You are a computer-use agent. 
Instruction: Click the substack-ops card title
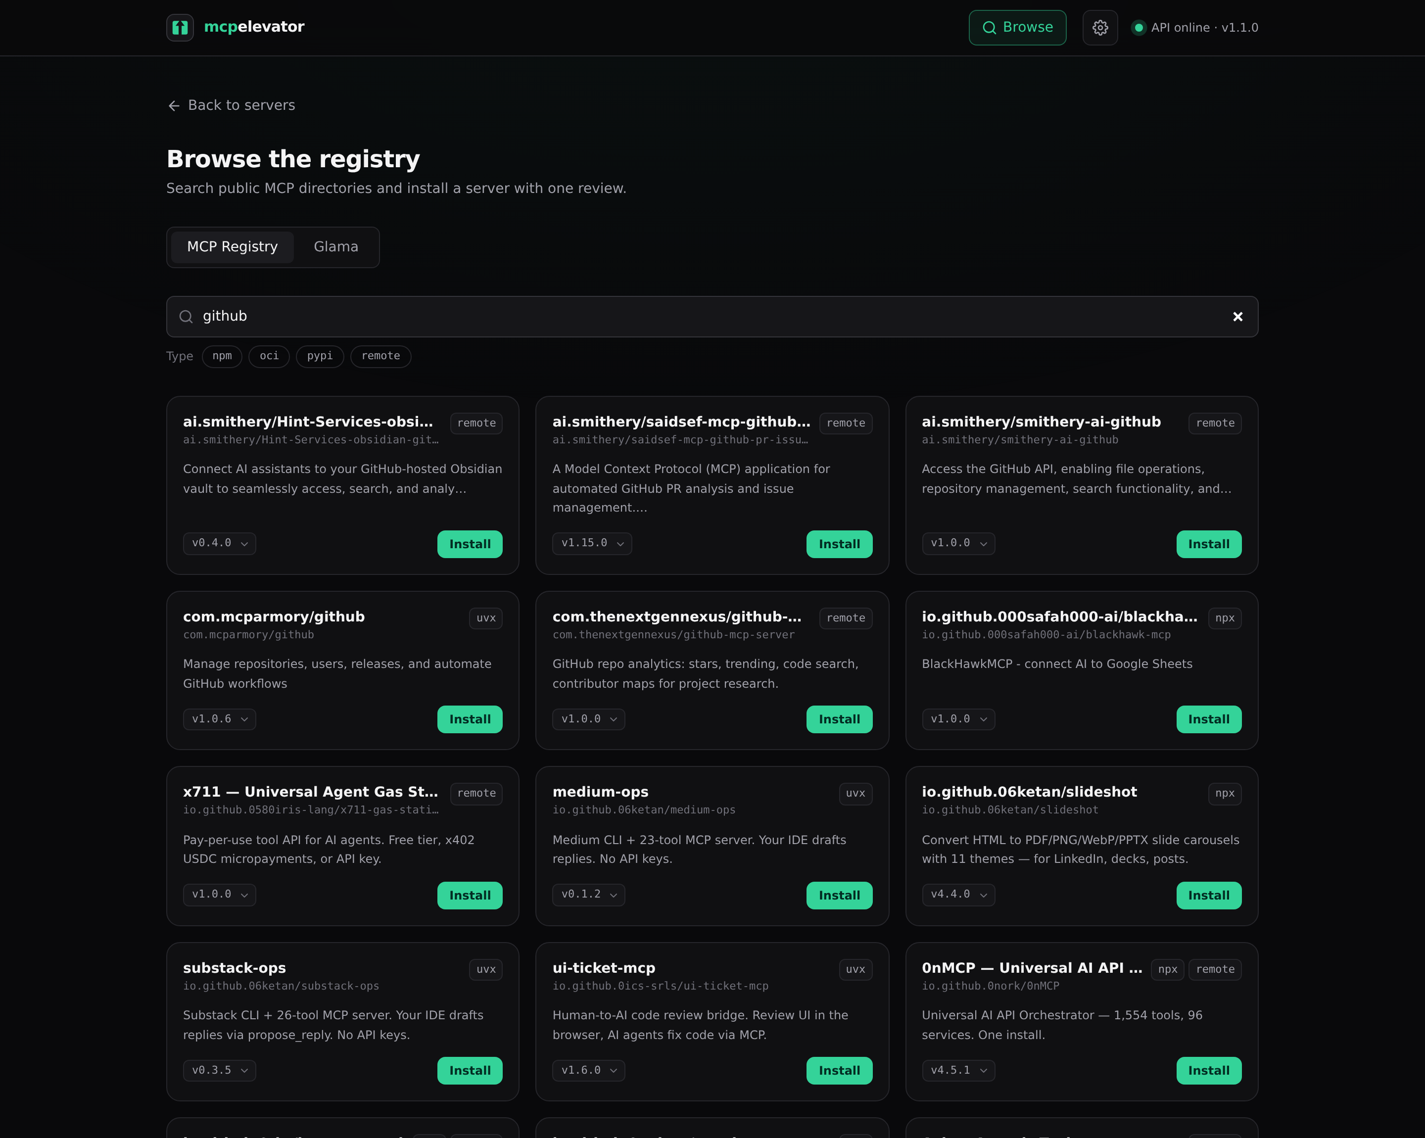coord(235,968)
